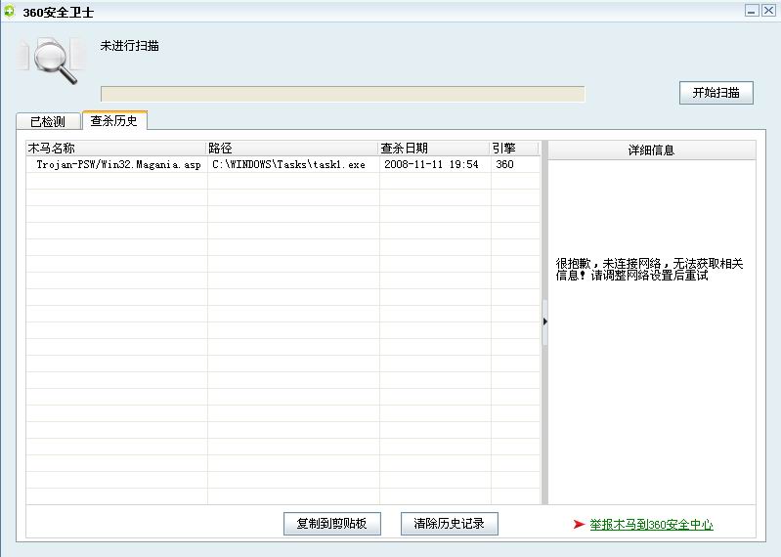Click the 360安全卫士 logo icon in title bar
Viewport: 781px width, 557px height.
click(10, 11)
